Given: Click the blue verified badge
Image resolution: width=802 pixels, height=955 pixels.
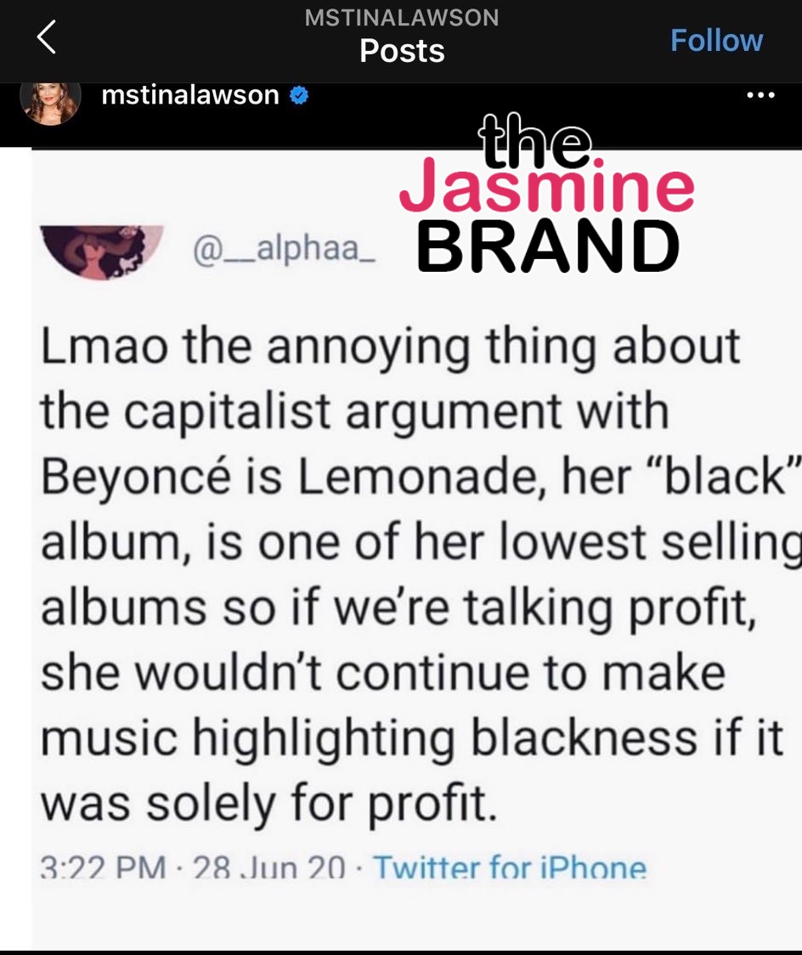Looking at the screenshot, I should coord(298,95).
